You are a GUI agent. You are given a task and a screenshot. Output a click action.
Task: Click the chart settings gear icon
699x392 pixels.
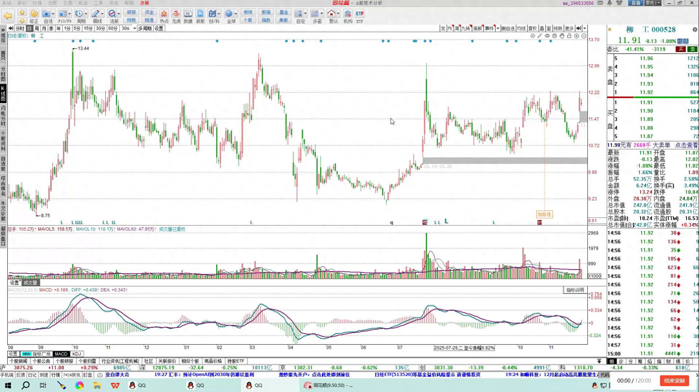[x=533, y=36]
